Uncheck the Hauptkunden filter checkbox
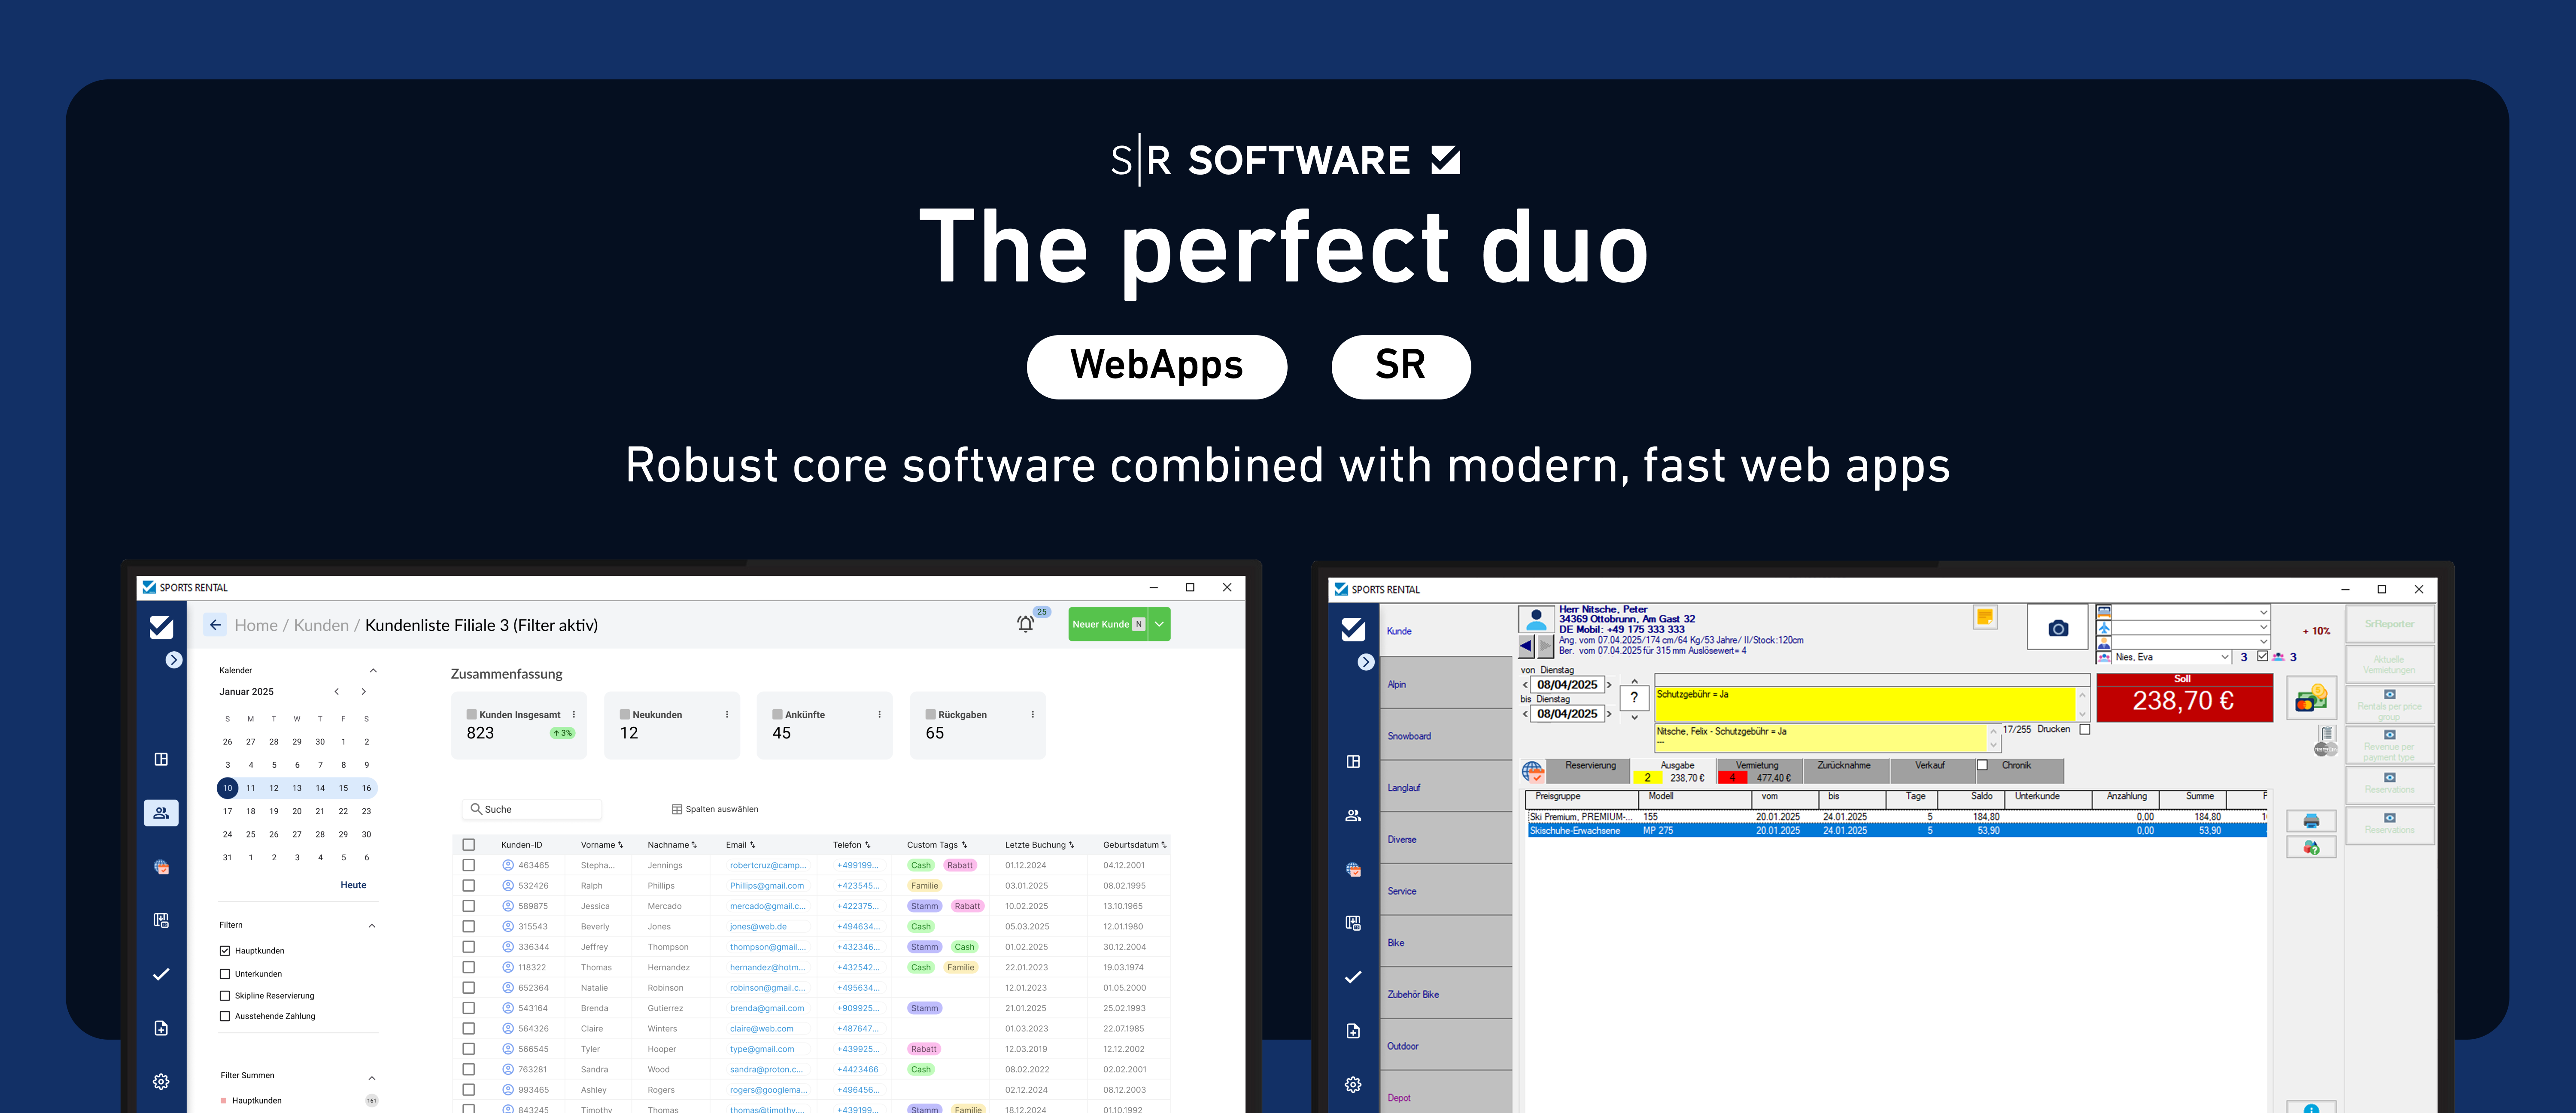The width and height of the screenshot is (2576, 1113). pos(225,951)
